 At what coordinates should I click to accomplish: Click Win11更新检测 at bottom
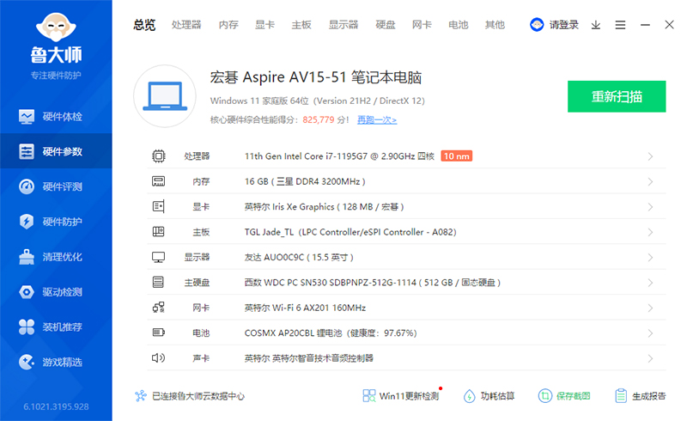401,396
